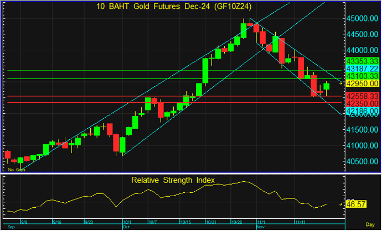Screen dimensions: 382x231
Task: Click the 45000.00 level on price axis
Action: (362, 18)
